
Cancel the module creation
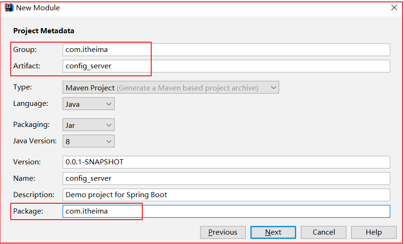tap(323, 232)
